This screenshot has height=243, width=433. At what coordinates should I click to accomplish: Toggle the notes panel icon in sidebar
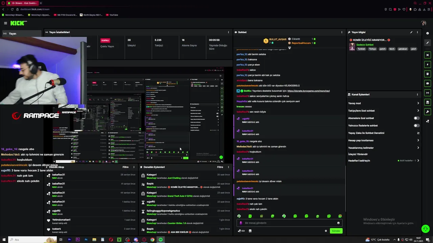click(x=428, y=74)
